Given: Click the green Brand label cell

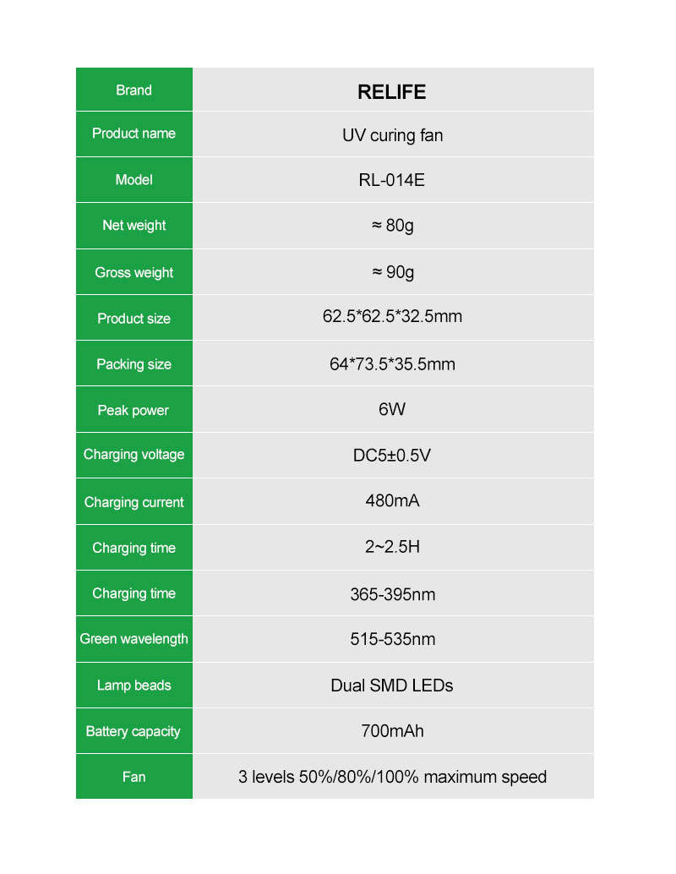Looking at the screenshot, I should 134,90.
